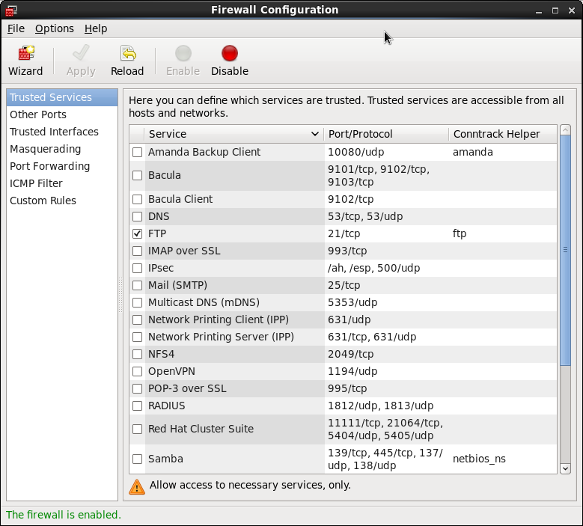Toggle the DNS service checkbox
Viewport: 583px width, 526px height.
138,216
